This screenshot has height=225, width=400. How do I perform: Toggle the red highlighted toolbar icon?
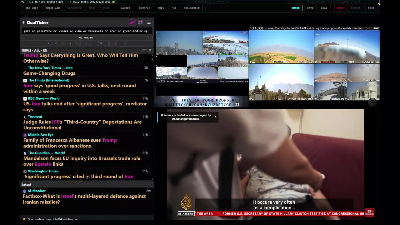click(x=116, y=43)
